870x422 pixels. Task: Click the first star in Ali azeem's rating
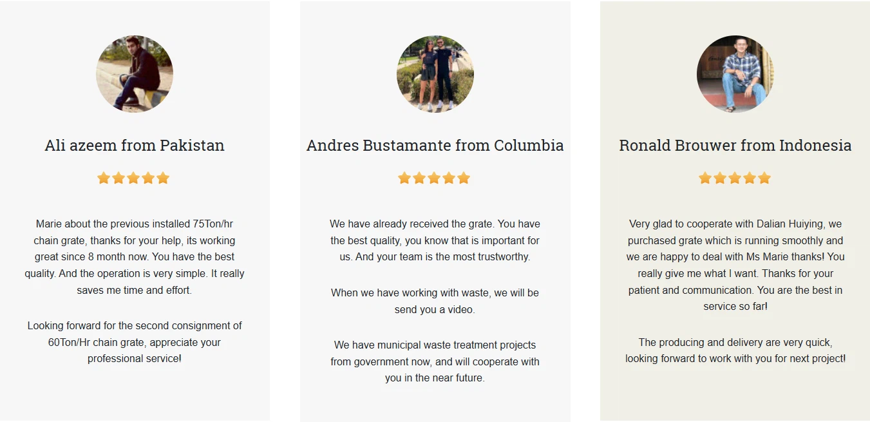104,178
